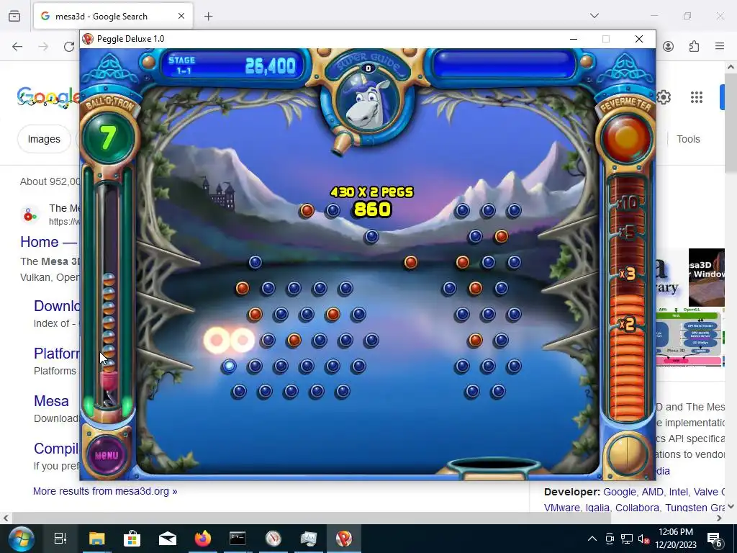
Task: Open Firefox hamburger application menu
Action: (x=720, y=46)
